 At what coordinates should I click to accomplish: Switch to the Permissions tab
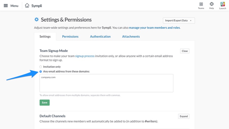coord(70,37)
